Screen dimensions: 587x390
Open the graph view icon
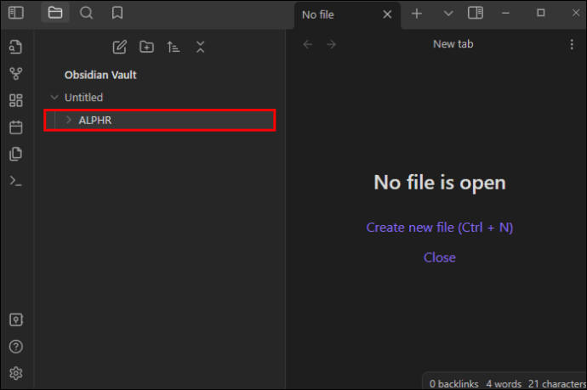pos(15,74)
